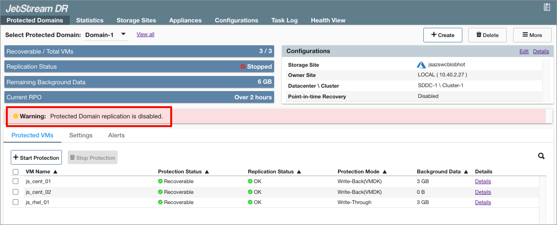The image size is (557, 225).
Task: Tick the checkbox for js_cent_02
Action: tap(16, 192)
